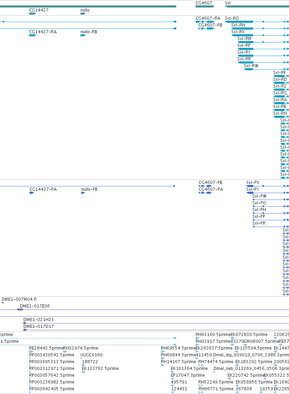Open the RH14167.5prime EST label
Screen dimensions: 289x394
(x=178, y=362)
